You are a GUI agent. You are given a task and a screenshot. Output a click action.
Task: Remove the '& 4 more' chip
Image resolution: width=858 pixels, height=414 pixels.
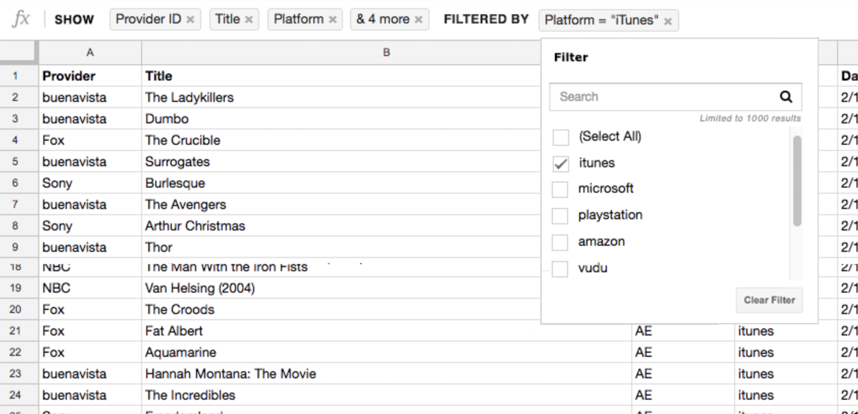pos(419,19)
